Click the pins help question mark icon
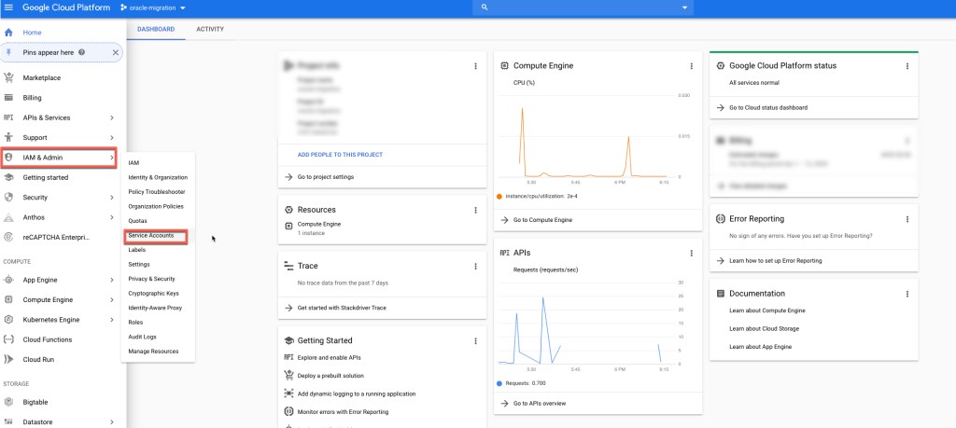956x428 pixels. click(x=82, y=53)
